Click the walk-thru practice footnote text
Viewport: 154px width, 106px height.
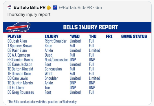tap(42, 102)
